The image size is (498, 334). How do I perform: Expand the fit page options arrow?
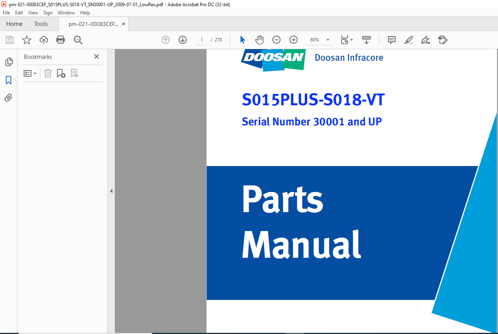point(351,40)
